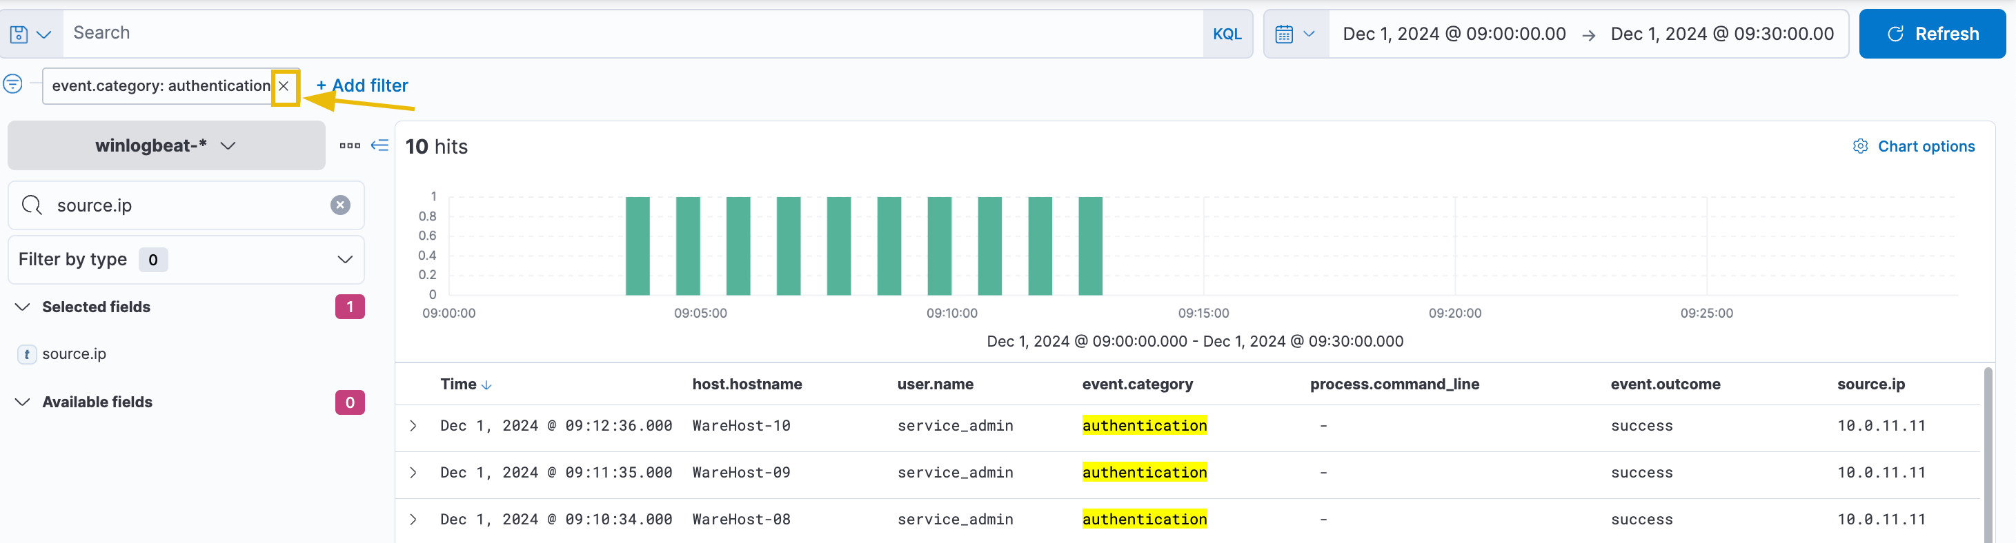Open the saved query menu icon
Image resolution: width=2016 pixels, height=543 pixels.
[x=30, y=34]
